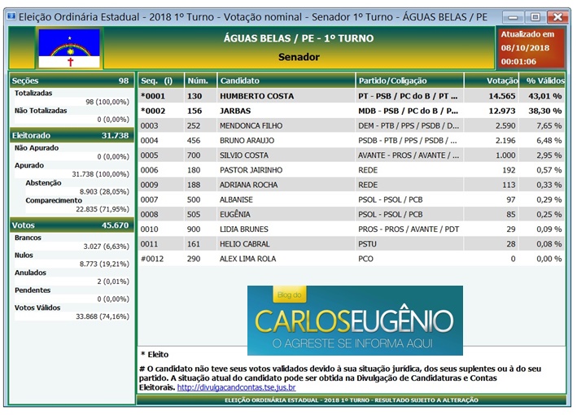
Task: Click the 38,30 % valid percentage
Action: (x=545, y=111)
